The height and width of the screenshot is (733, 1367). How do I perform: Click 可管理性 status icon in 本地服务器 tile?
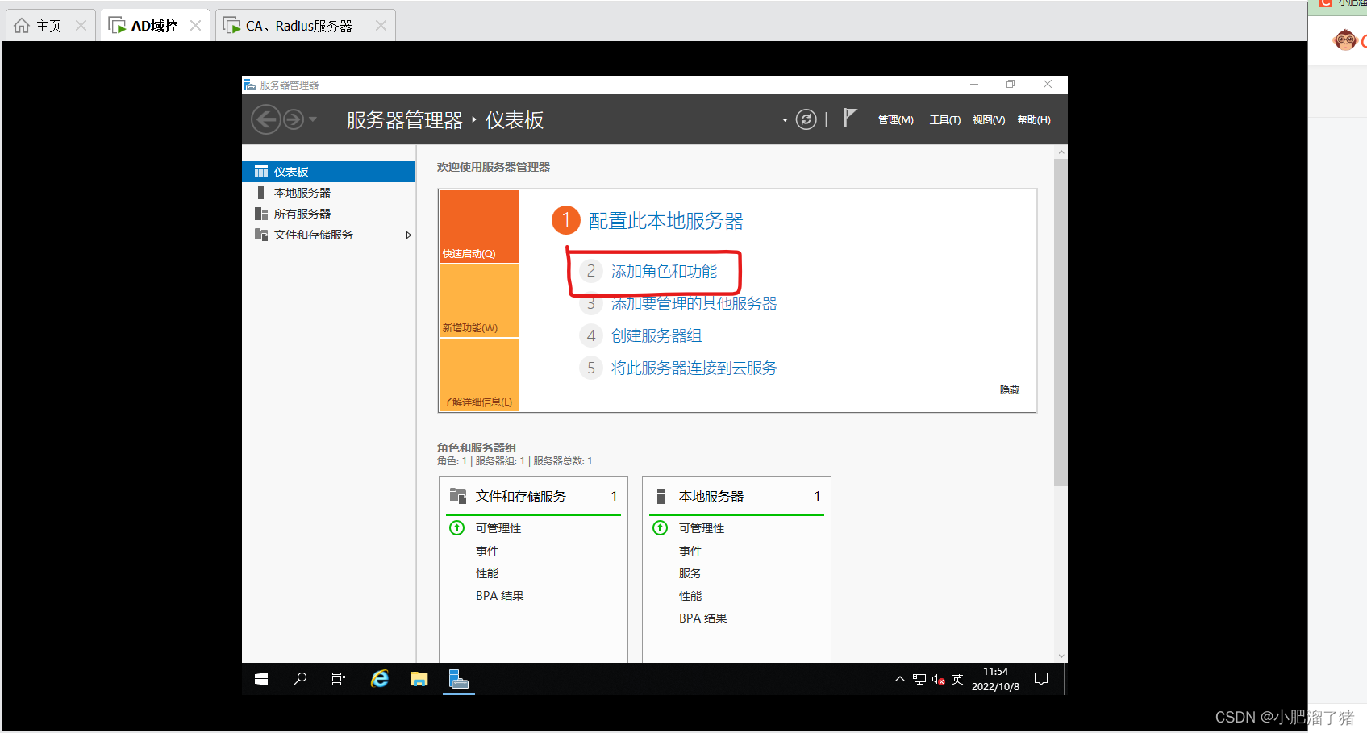click(x=661, y=528)
